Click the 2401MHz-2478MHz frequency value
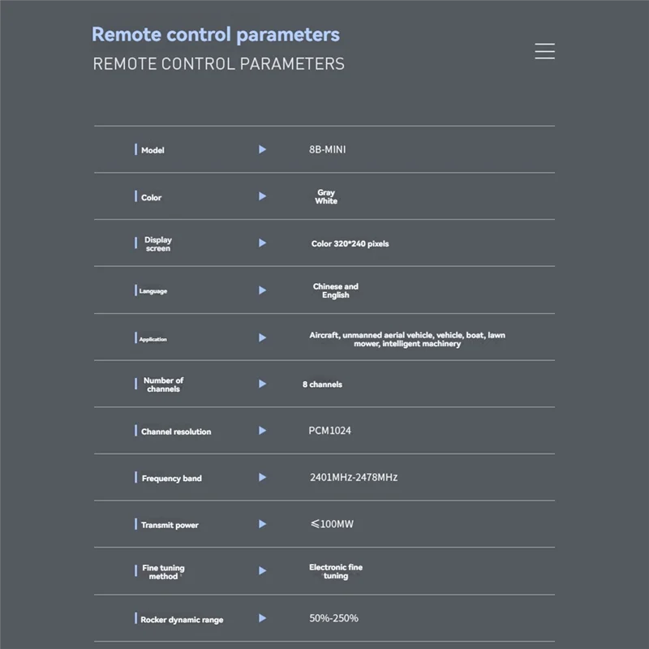This screenshot has width=649, height=649. 353,477
